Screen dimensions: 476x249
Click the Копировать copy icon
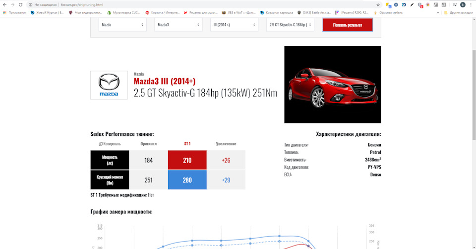[x=101, y=144]
